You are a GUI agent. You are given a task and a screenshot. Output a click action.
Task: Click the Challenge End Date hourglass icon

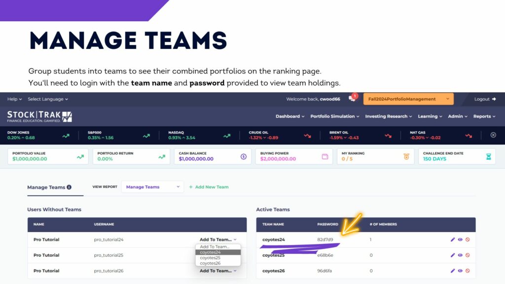coord(489,156)
